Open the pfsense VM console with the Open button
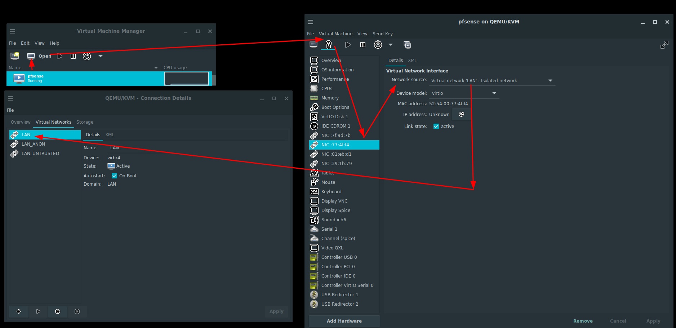Screen dimensions: 676x328 pyautogui.click(x=39, y=56)
